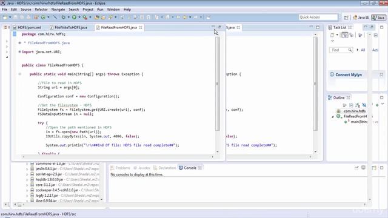Viewport: 388px width, 218px height.
Task: Open the Navigate menu
Action: [58, 10]
